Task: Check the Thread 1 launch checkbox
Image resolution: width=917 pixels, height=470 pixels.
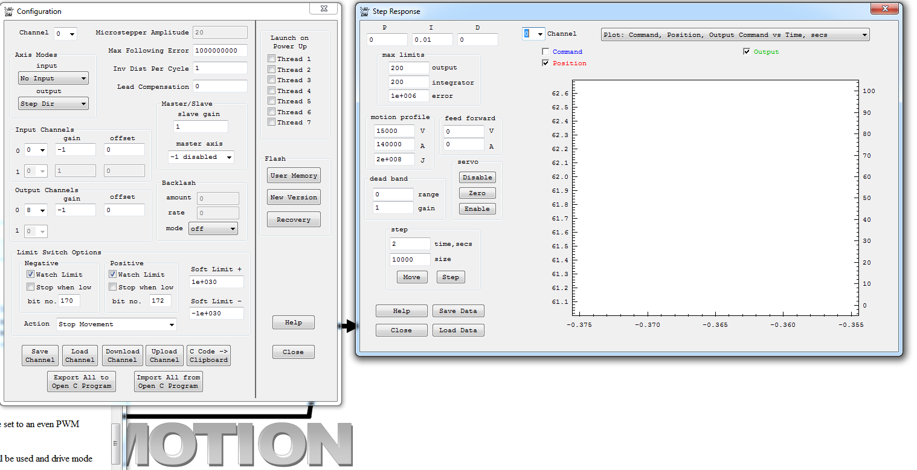Action: coord(271,59)
